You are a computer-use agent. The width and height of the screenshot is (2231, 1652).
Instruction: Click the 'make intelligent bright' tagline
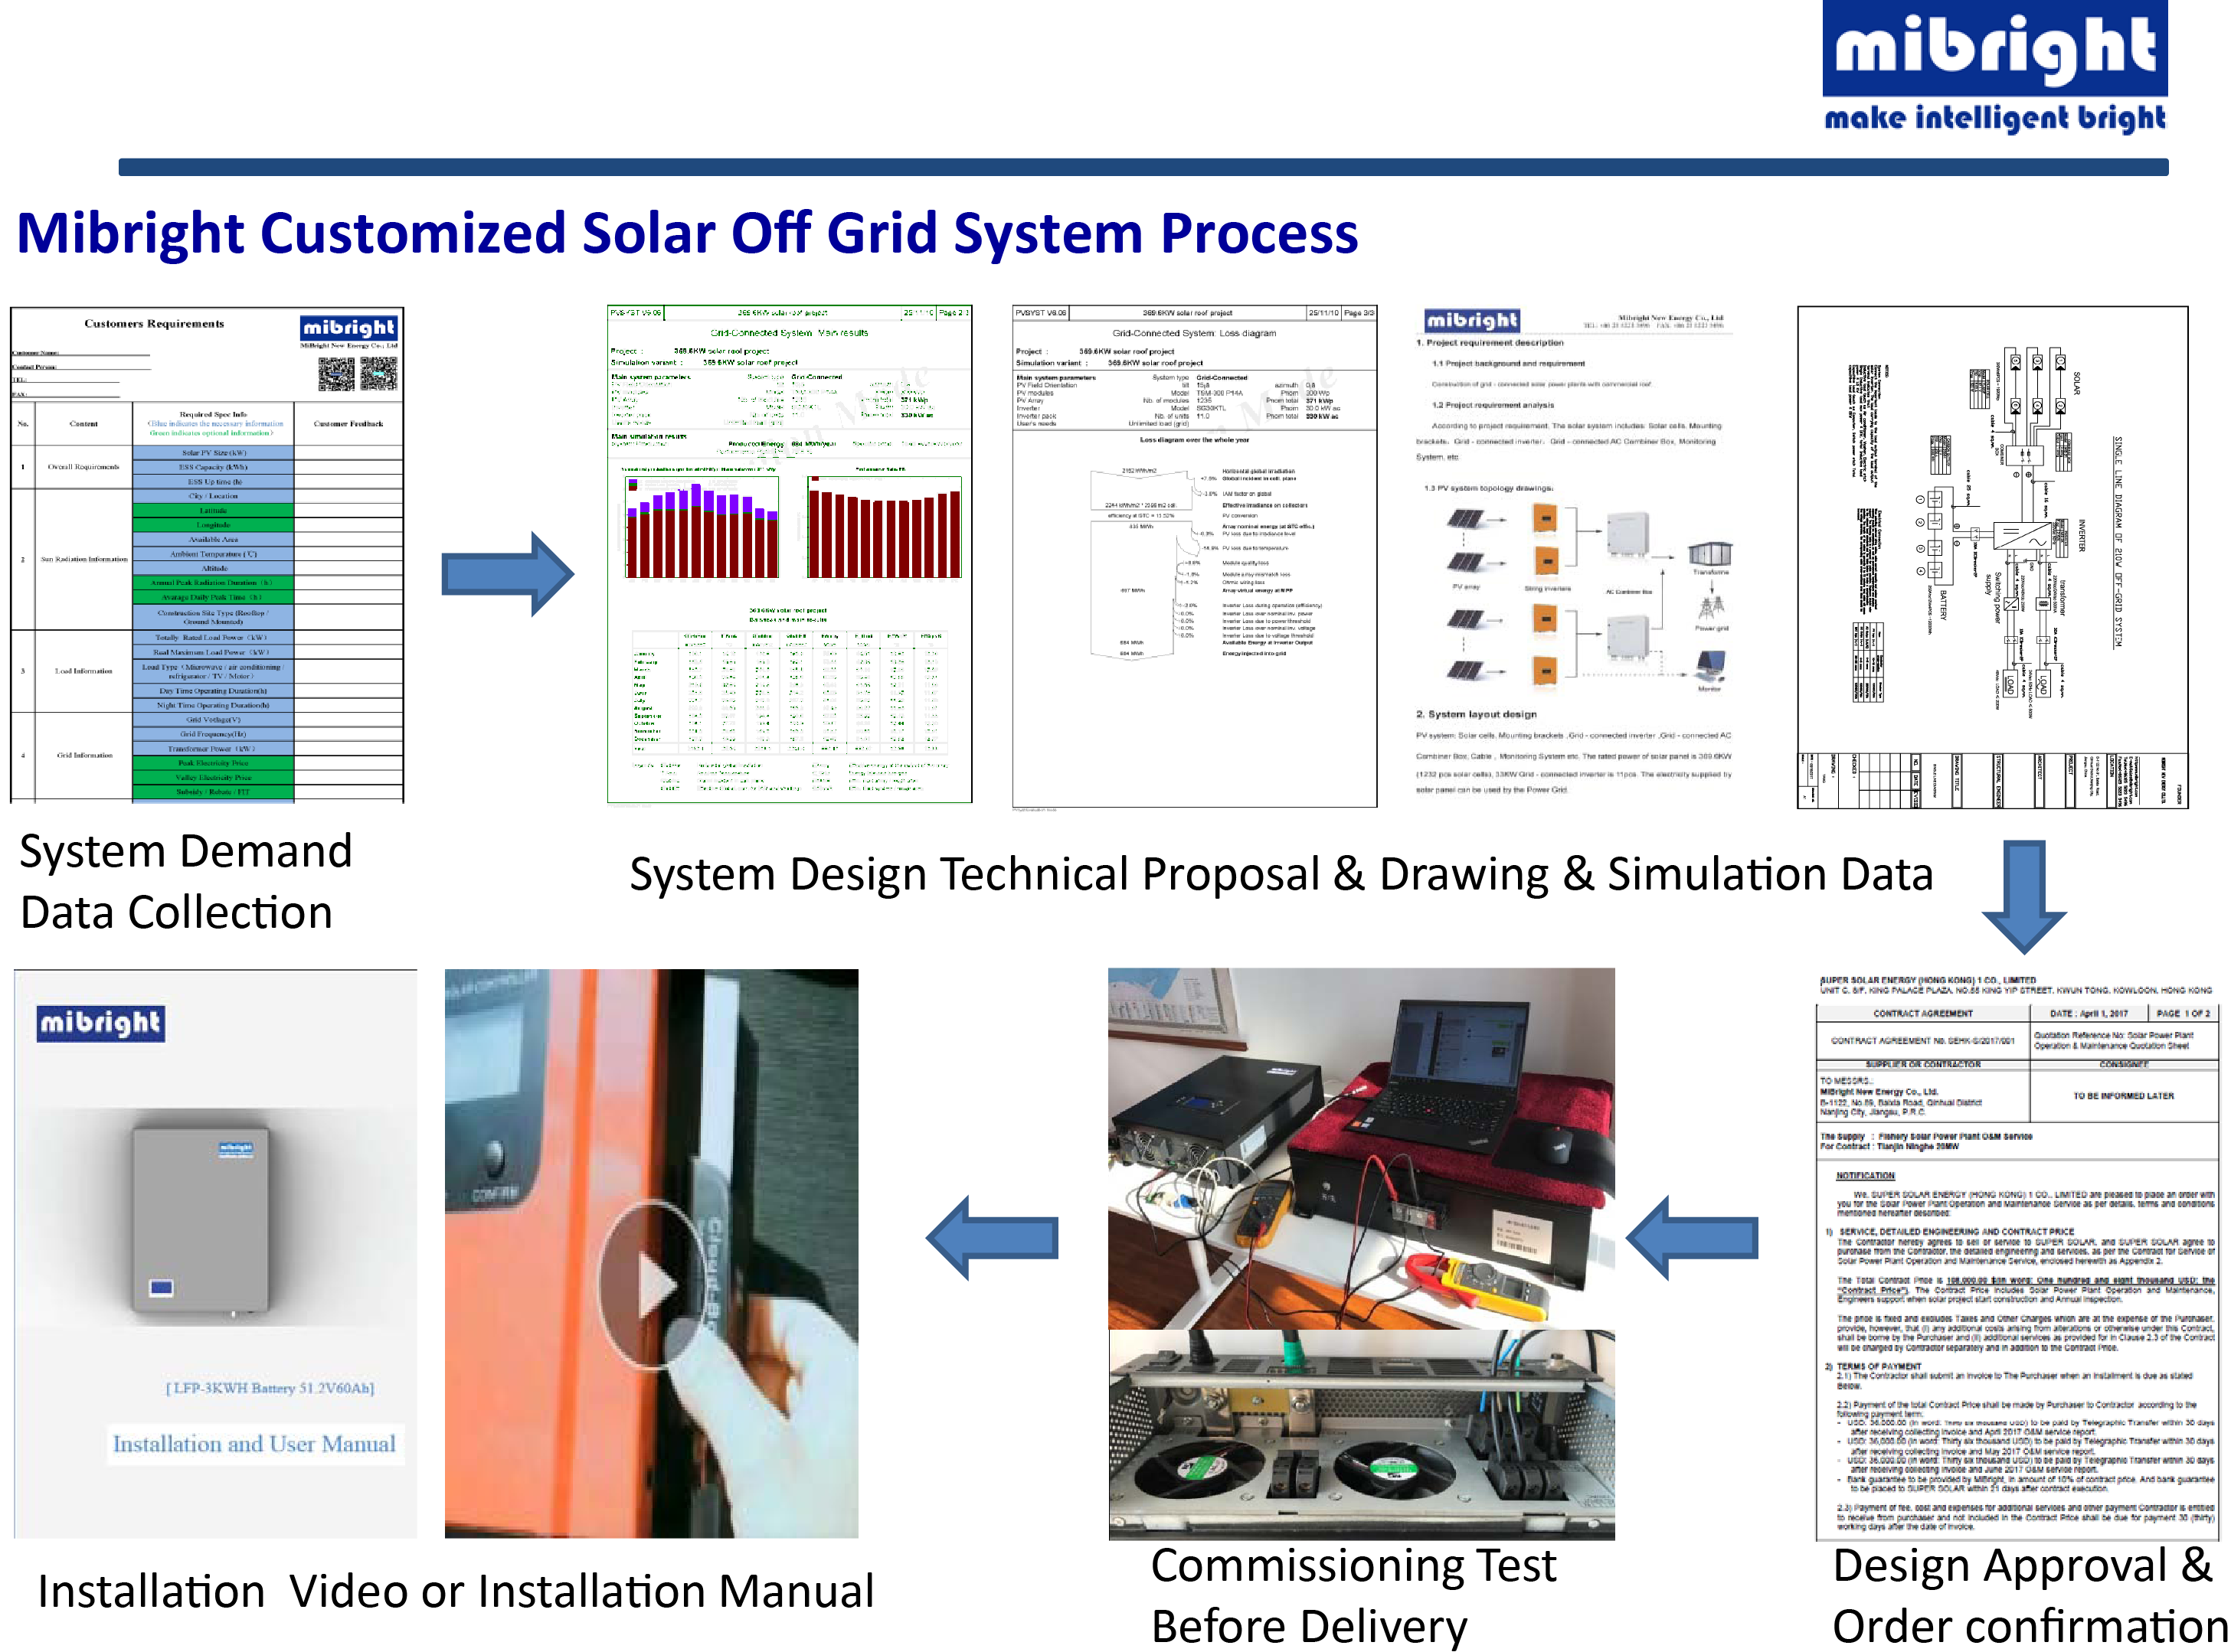pyautogui.click(x=1995, y=118)
